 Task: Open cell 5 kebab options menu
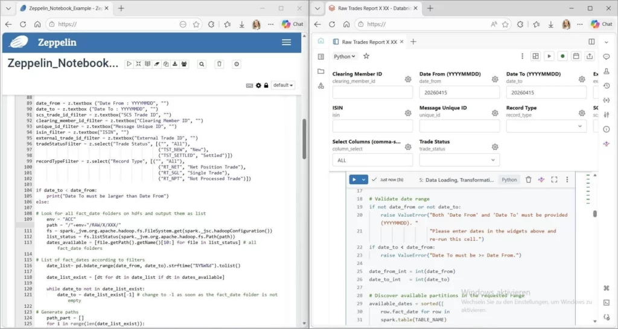point(567,180)
